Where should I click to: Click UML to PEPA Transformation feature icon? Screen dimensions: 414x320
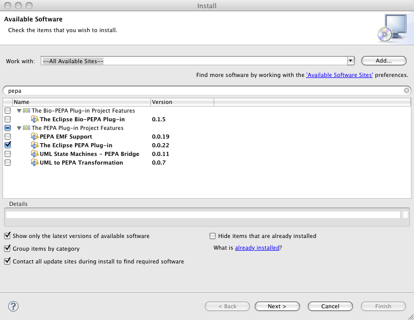click(35, 163)
